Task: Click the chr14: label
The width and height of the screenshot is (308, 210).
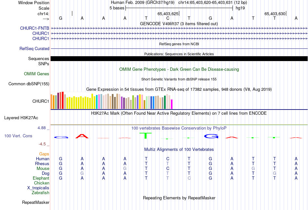Action: coord(43,14)
